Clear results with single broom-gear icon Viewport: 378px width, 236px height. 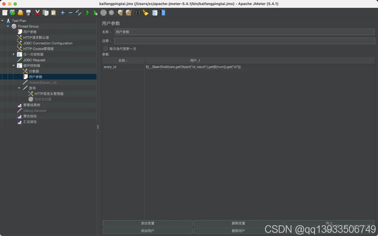[x=120, y=13]
